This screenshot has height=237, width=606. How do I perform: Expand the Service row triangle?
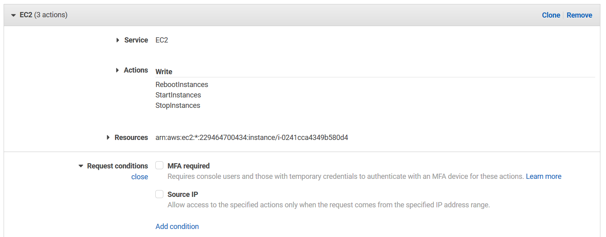pos(118,40)
